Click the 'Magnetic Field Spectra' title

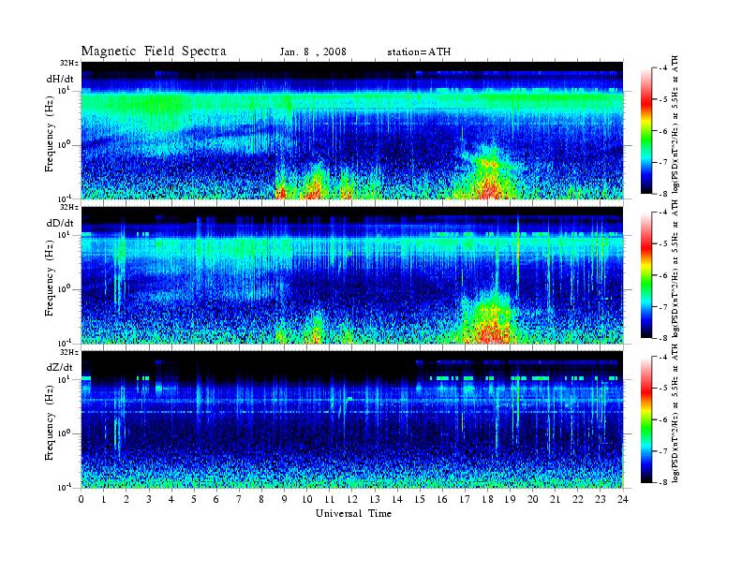pos(154,51)
